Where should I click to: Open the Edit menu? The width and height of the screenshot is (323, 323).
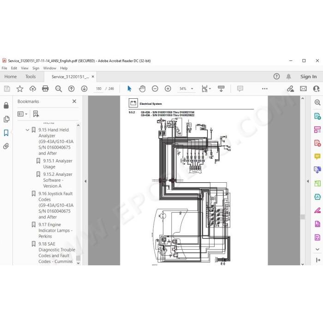(x=14, y=68)
